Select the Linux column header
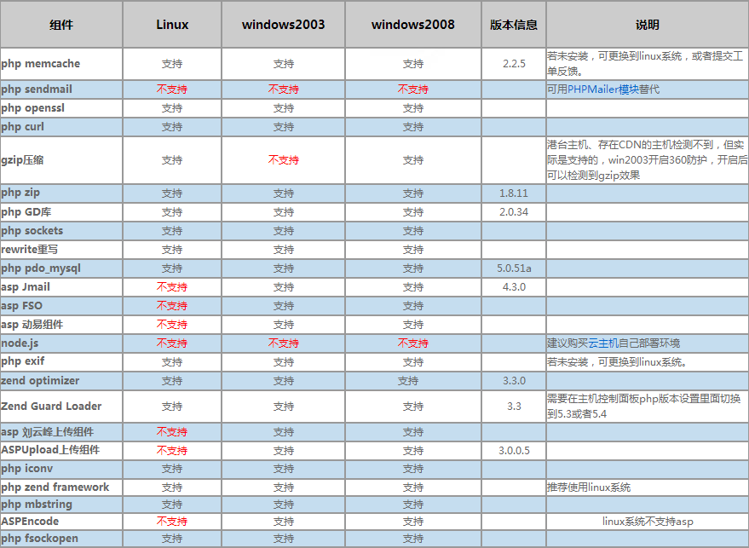The width and height of the screenshot is (749, 548). 172,25
